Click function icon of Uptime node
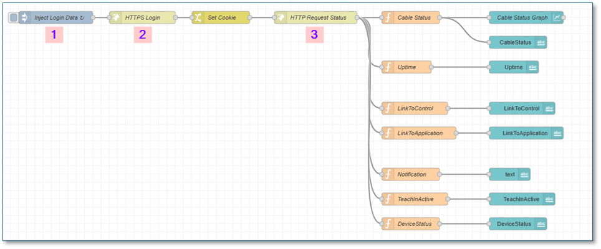Image resolution: width=601 pixels, height=249 pixels. 388,67
